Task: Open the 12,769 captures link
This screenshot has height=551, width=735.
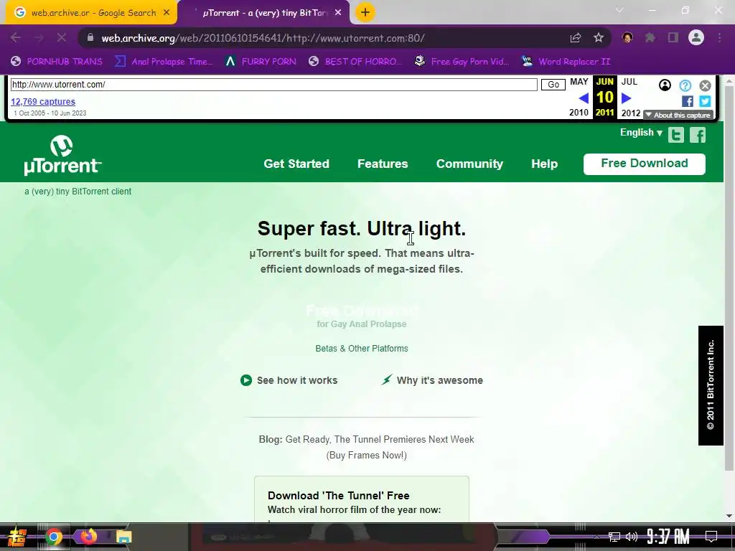Action: click(x=43, y=102)
